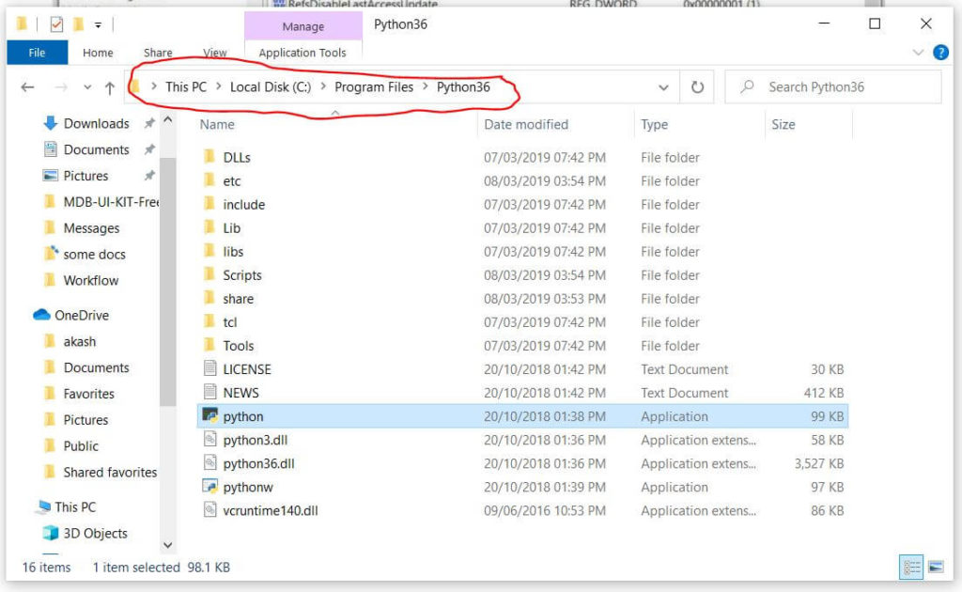Go forward using the right arrow

click(61, 87)
